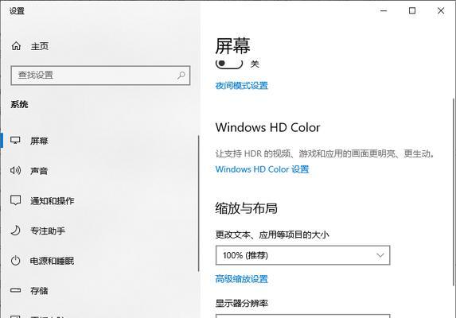Click the 高级缩放设置 link
The width and height of the screenshot is (456, 318).
point(241,279)
